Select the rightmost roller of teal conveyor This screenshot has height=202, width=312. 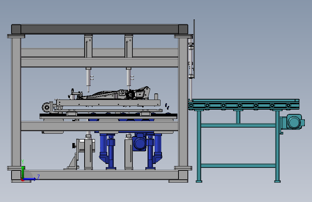(x=288, y=105)
